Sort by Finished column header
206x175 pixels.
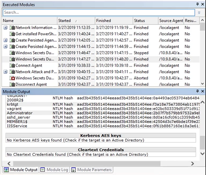tap(114, 21)
